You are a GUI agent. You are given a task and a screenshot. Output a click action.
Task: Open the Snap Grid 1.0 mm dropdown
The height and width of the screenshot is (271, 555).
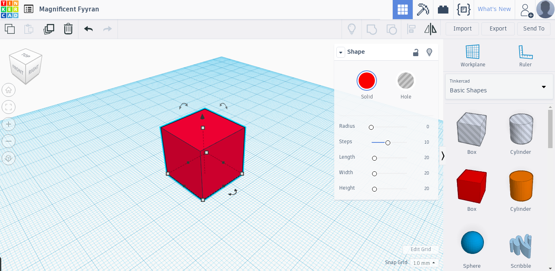pos(424,263)
